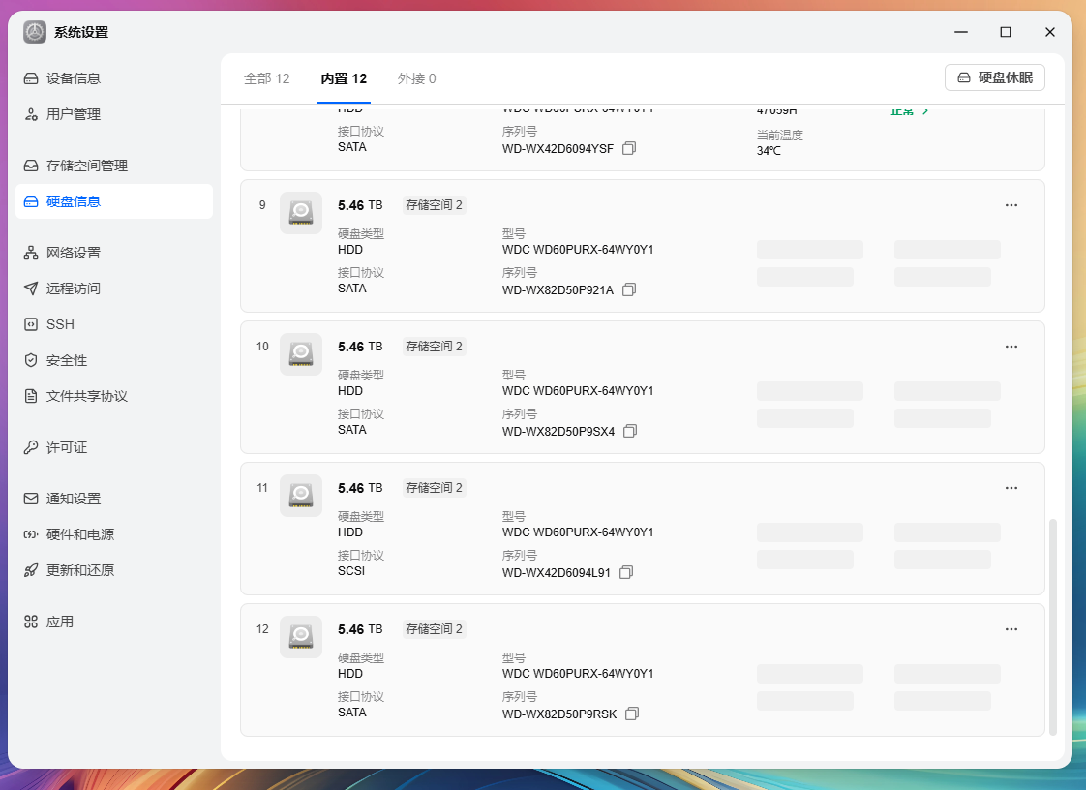
Task: Click serial number text WD-WX82D50P9RSK
Action: point(559,714)
